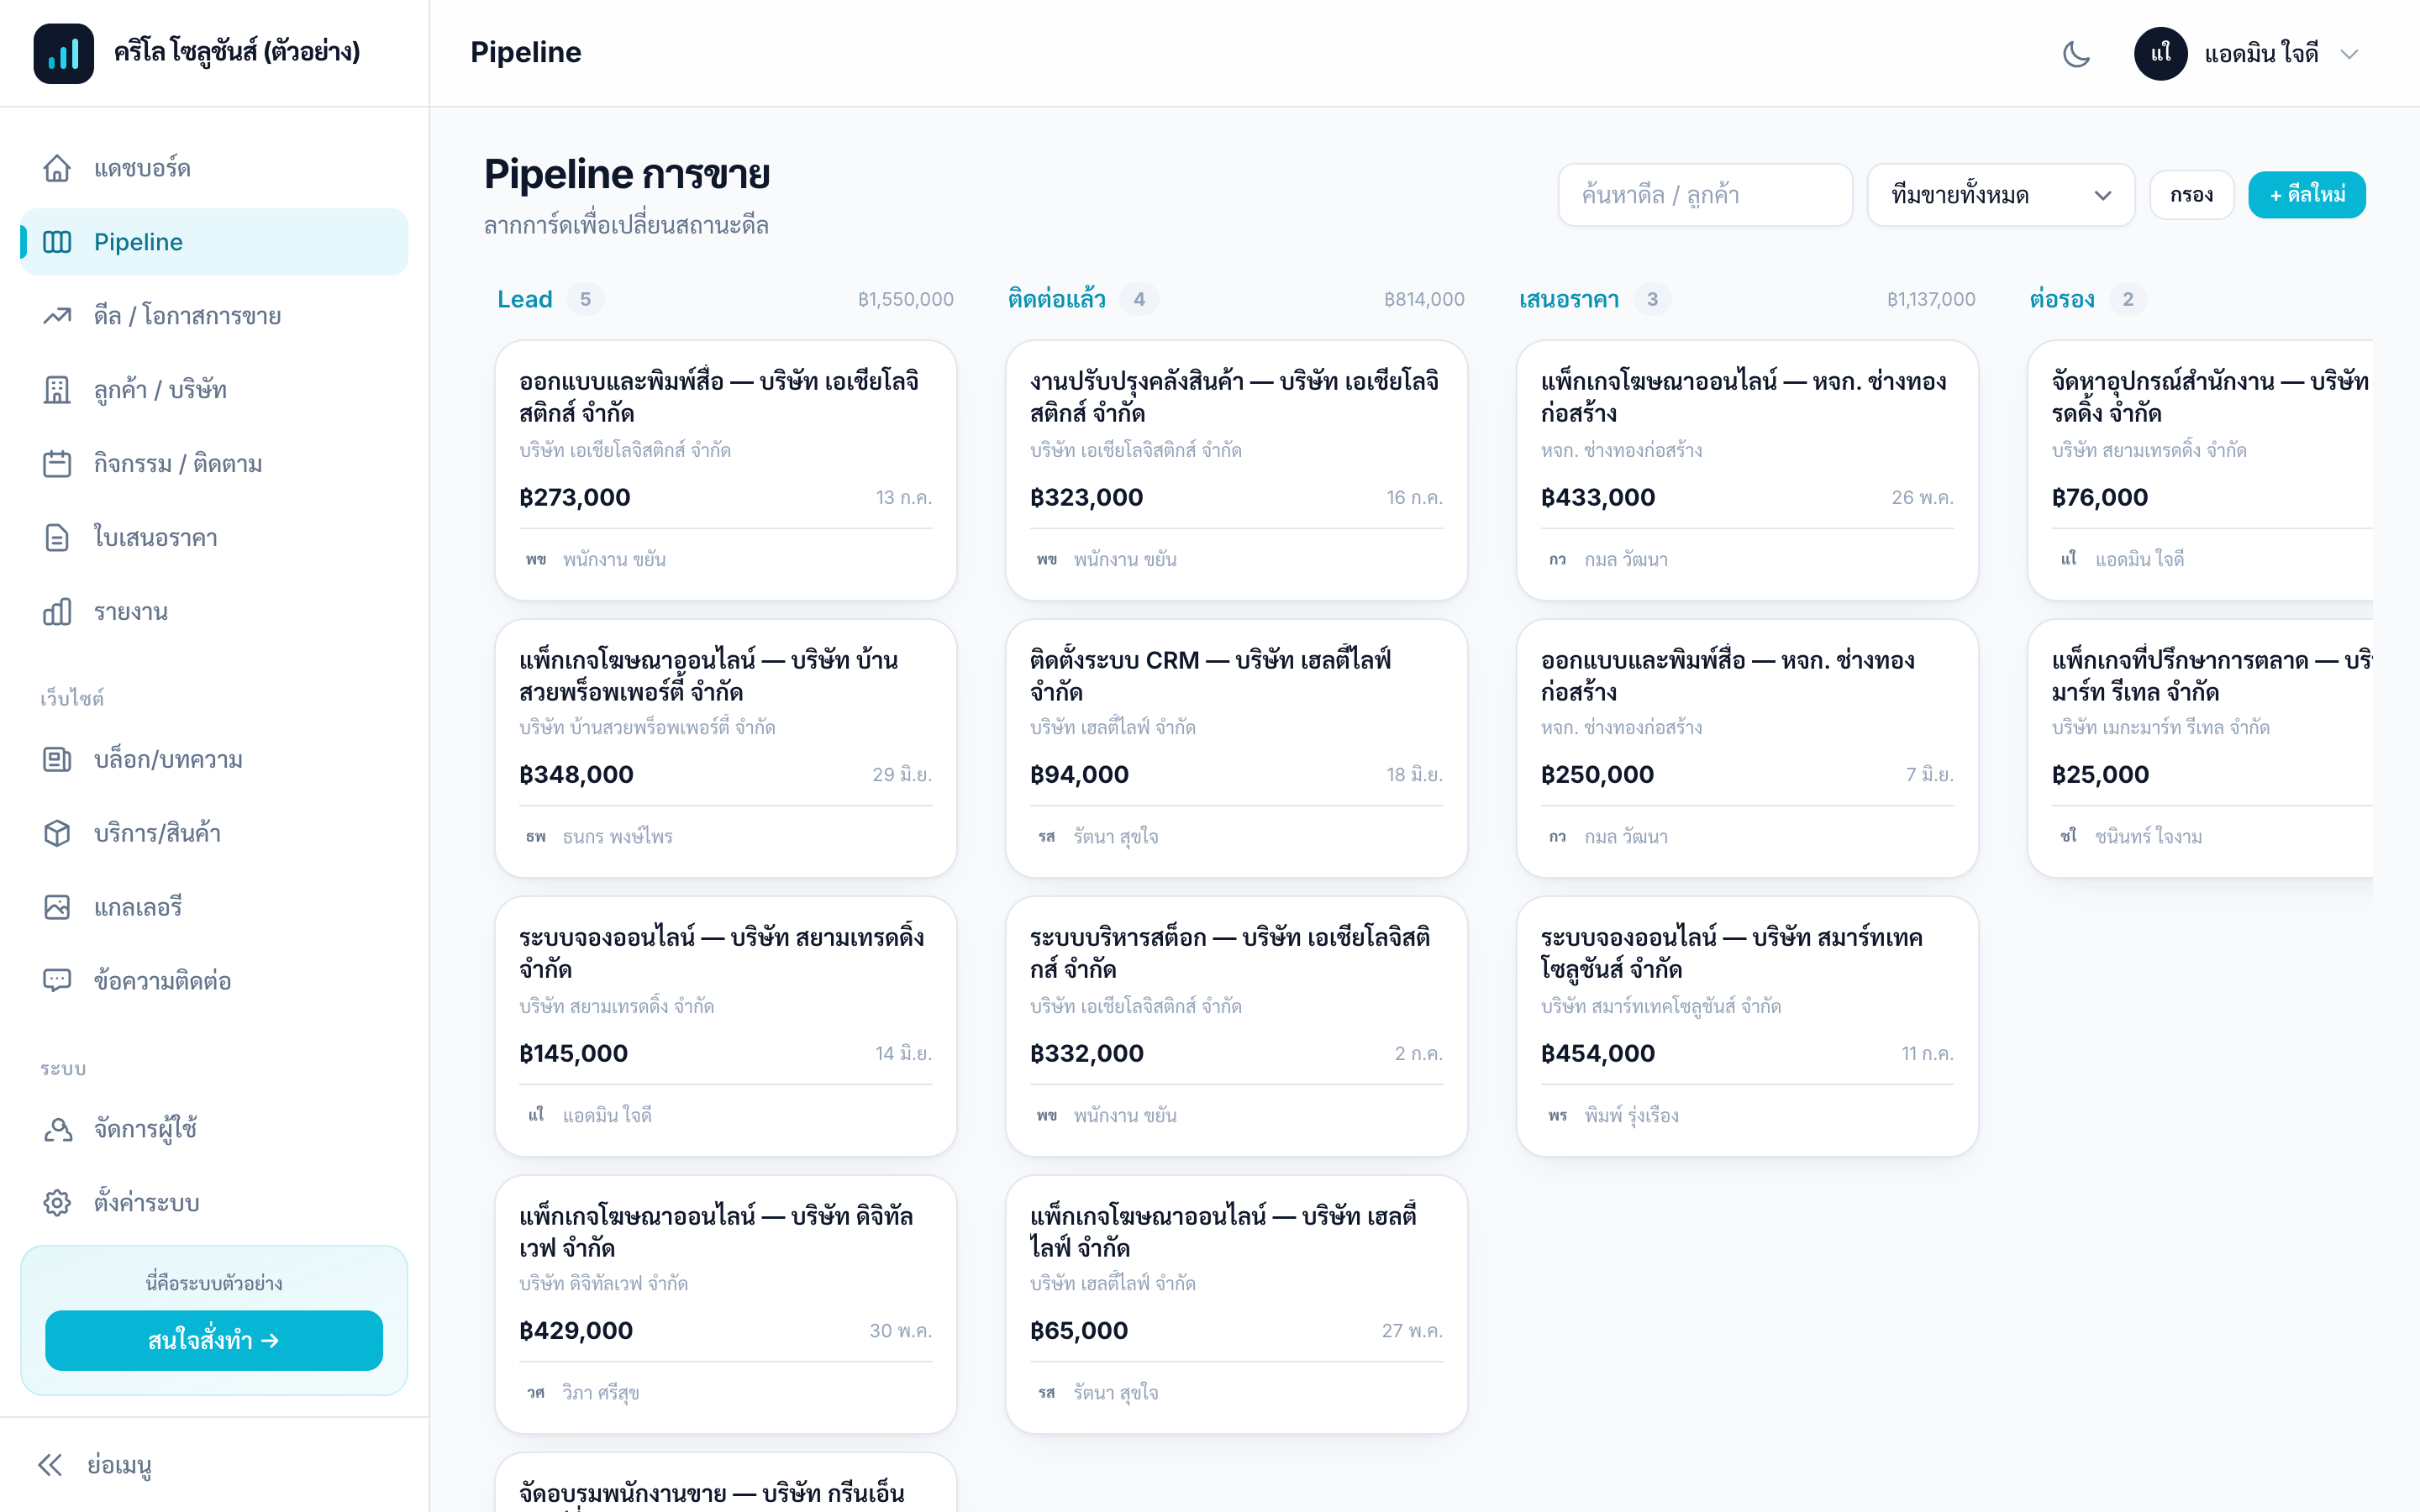Click the building icon for ลูกค้า / บริษัท

[x=57, y=390]
